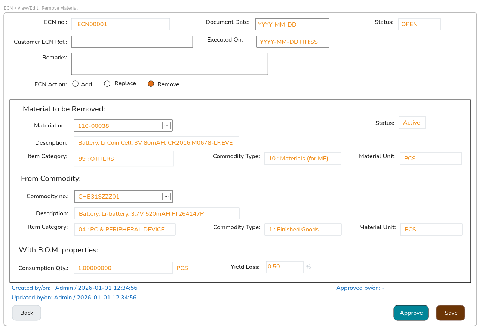Click the ECN Action label
Viewport: 485px width, 335px height.
50,84
